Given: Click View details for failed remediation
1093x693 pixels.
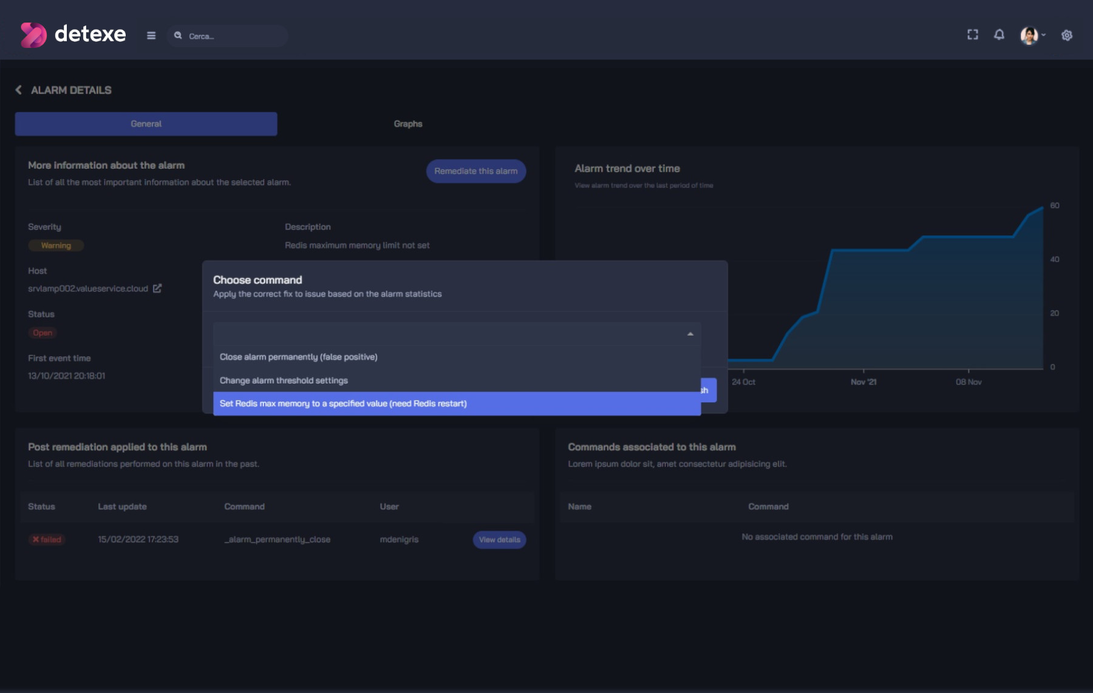Looking at the screenshot, I should (499, 539).
